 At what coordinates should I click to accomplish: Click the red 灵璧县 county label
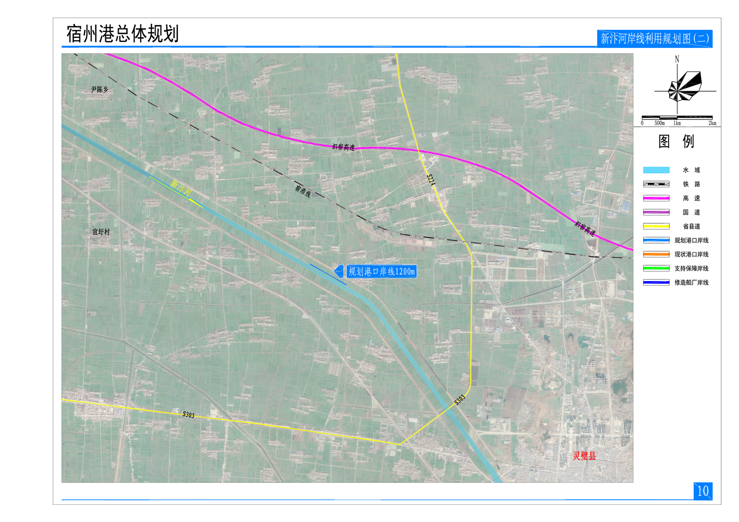tap(584, 456)
